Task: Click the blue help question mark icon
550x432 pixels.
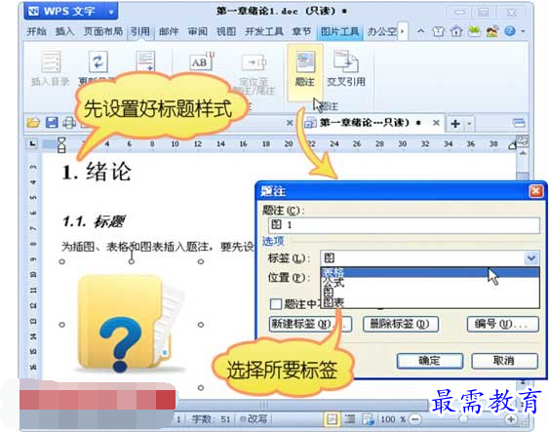Action: coord(510,31)
